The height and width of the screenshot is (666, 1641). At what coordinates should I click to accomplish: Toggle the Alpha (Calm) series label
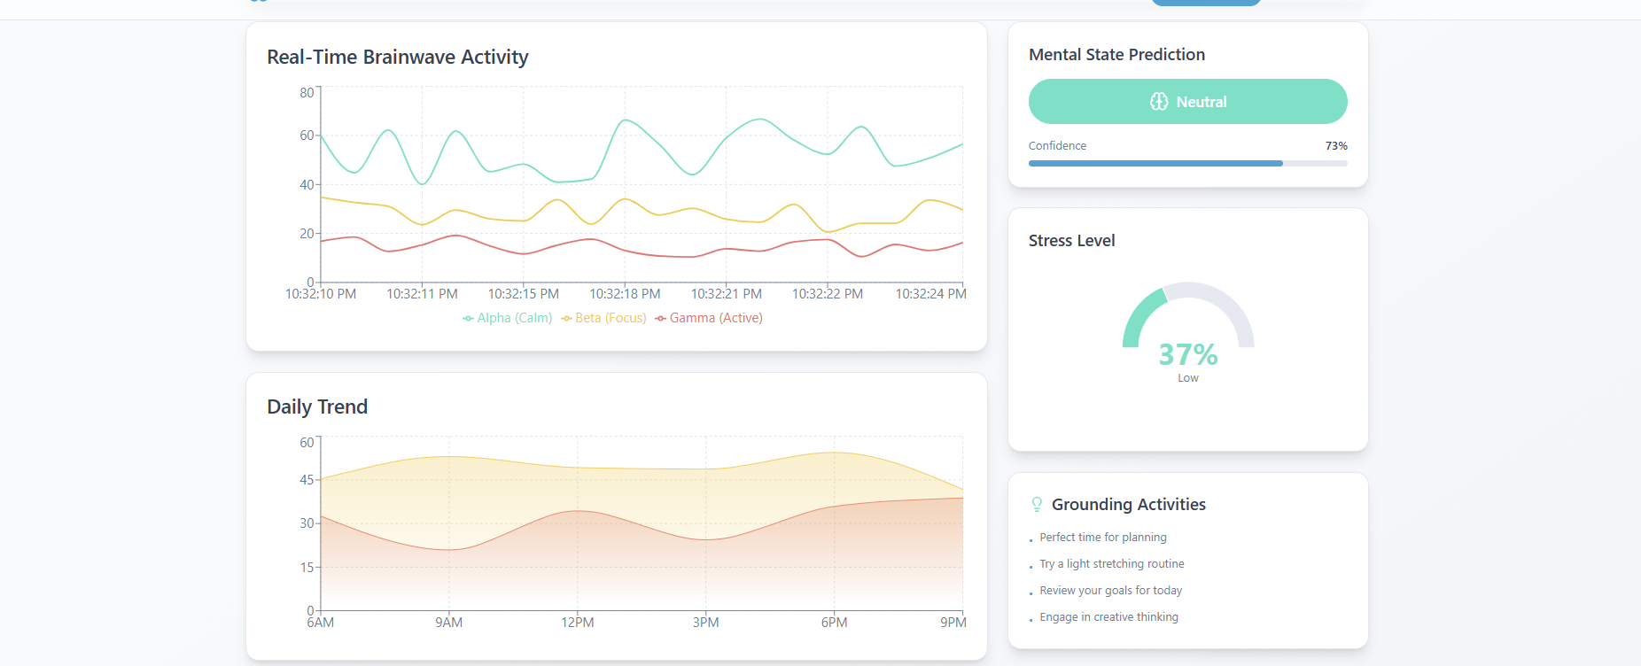[x=514, y=318]
